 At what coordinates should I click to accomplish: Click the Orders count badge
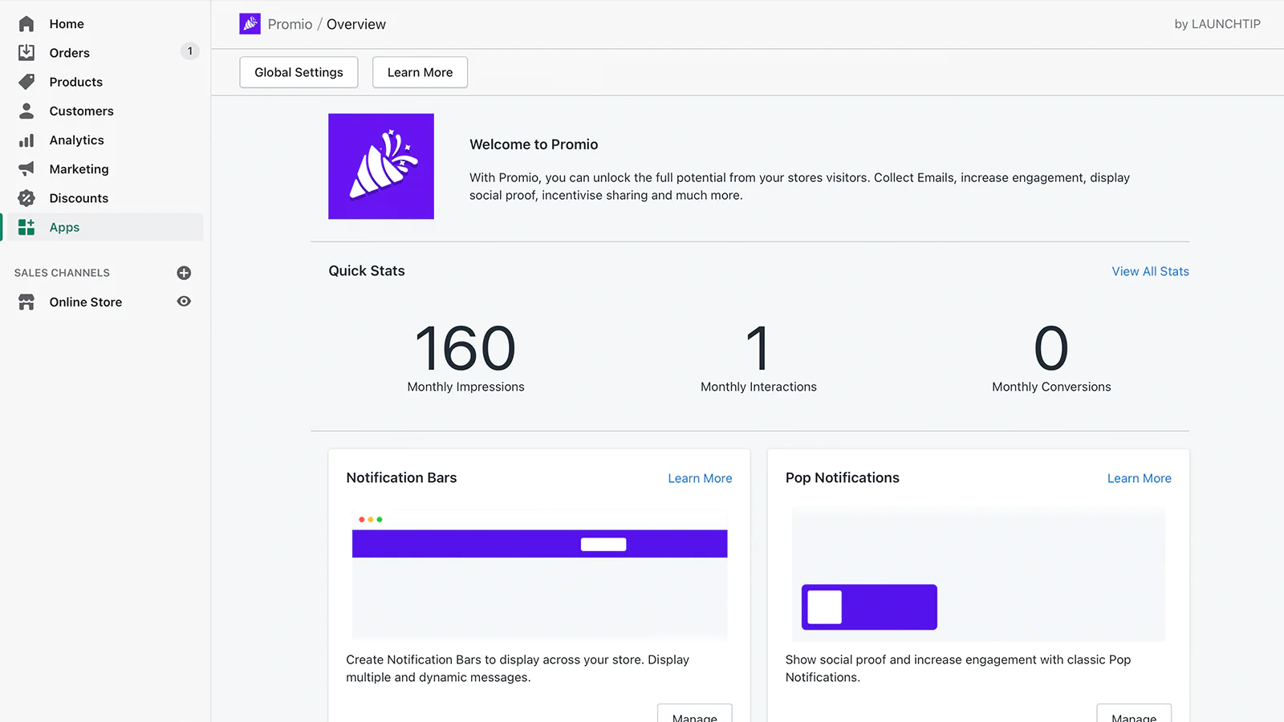click(x=189, y=51)
